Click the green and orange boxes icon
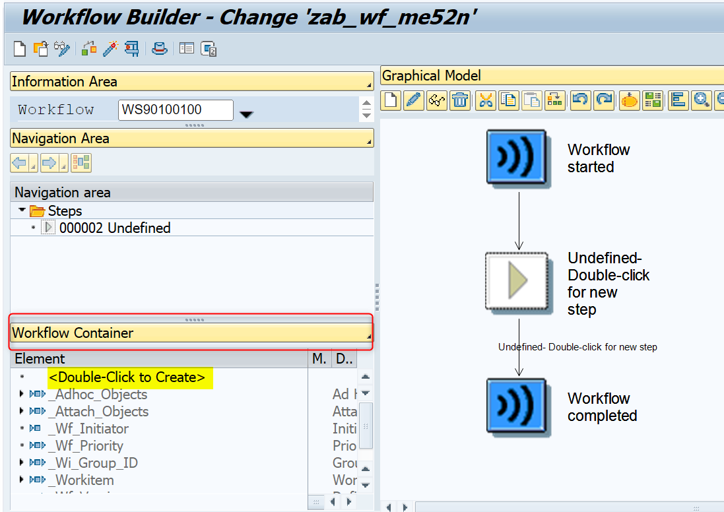 (x=88, y=48)
